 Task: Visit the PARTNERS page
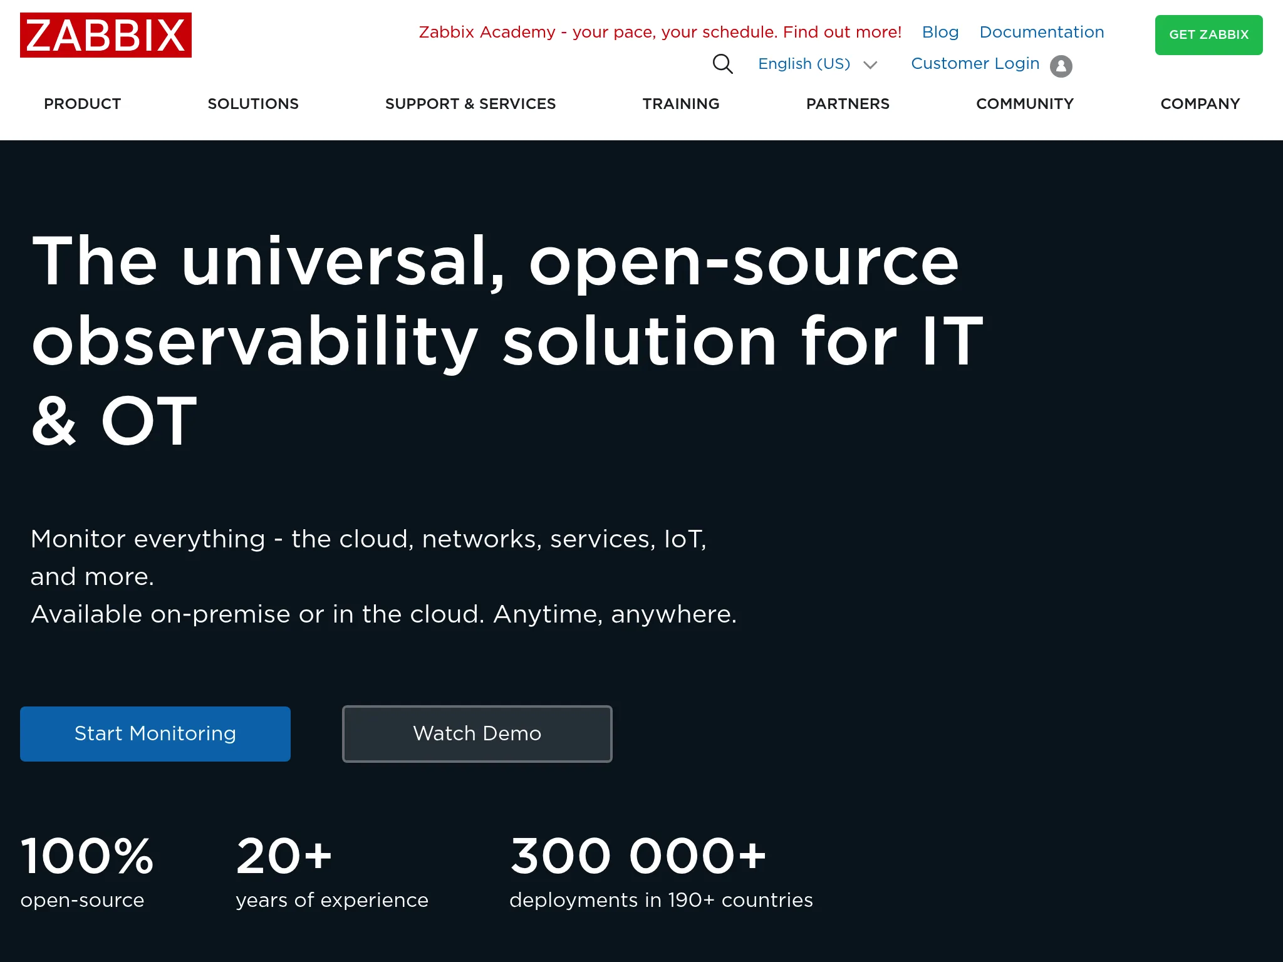pyautogui.click(x=848, y=104)
